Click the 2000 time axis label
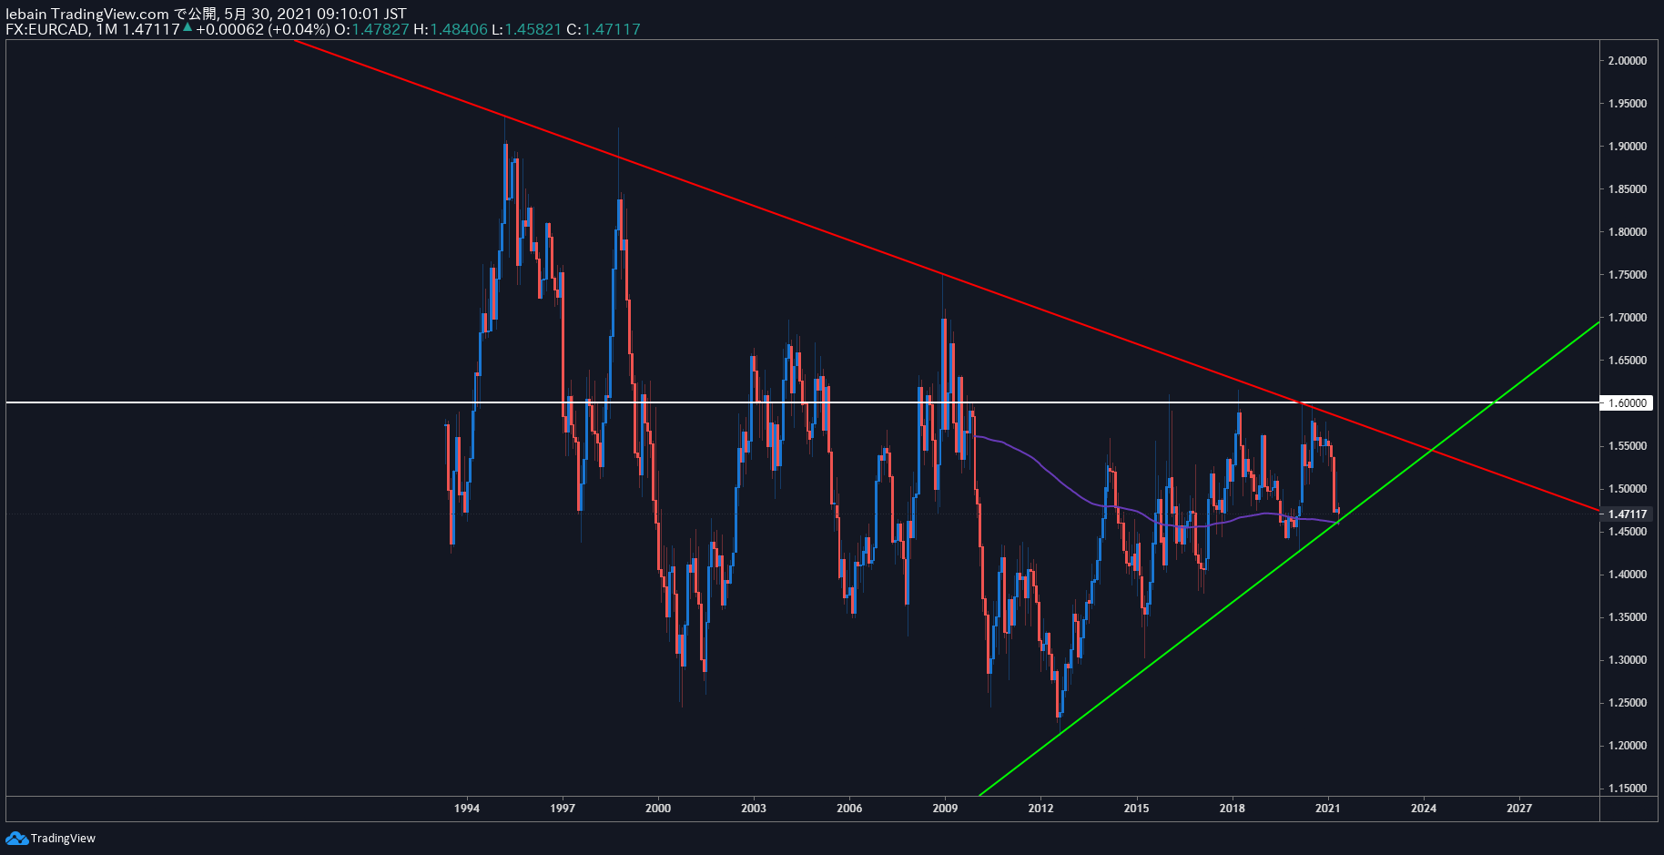The image size is (1664, 855). (658, 809)
